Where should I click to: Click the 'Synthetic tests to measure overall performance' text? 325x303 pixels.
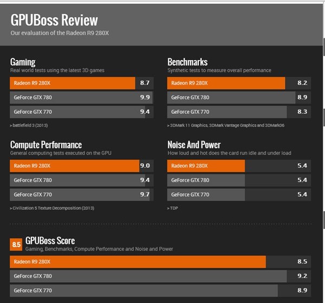click(x=219, y=70)
